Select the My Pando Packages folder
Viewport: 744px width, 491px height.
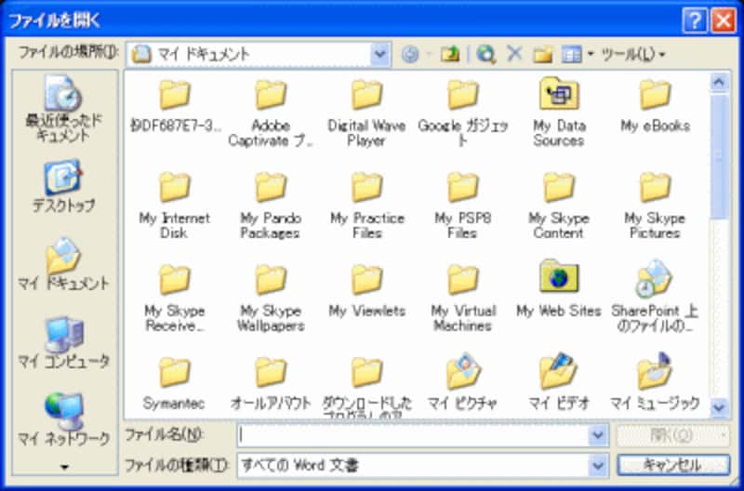pos(271,206)
